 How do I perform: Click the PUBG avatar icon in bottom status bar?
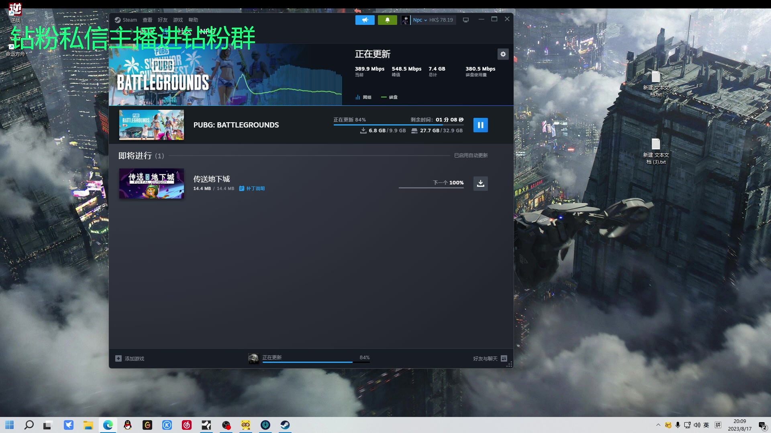[x=253, y=358]
